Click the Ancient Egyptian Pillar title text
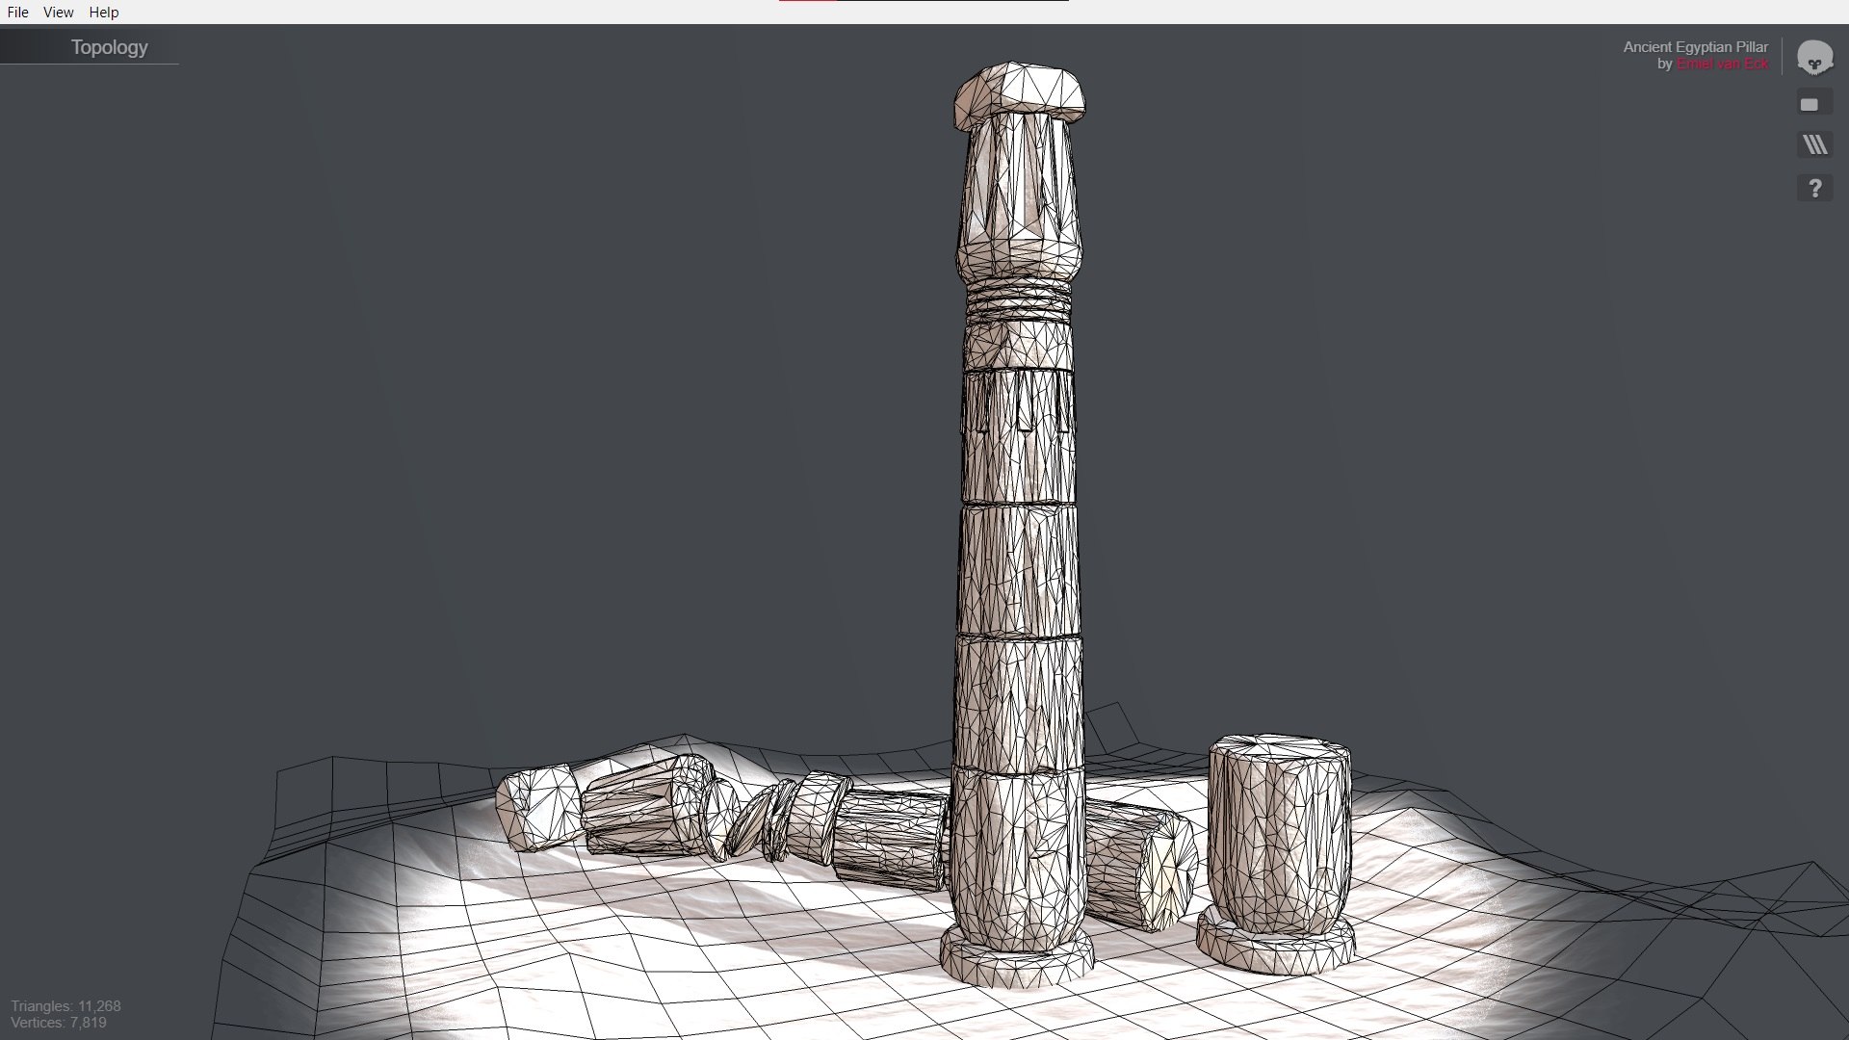 coord(1695,46)
